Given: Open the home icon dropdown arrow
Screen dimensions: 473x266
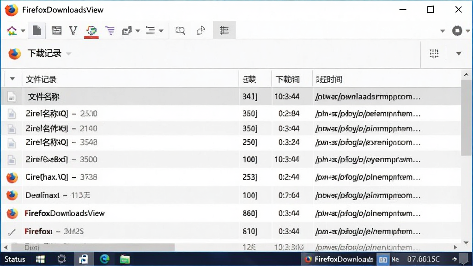Looking at the screenshot, I should [23, 31].
